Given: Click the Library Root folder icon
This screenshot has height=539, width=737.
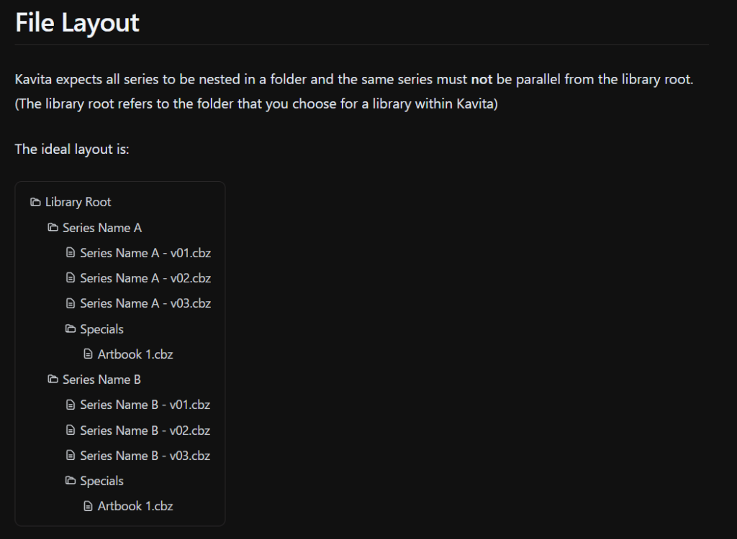Looking at the screenshot, I should click(35, 203).
